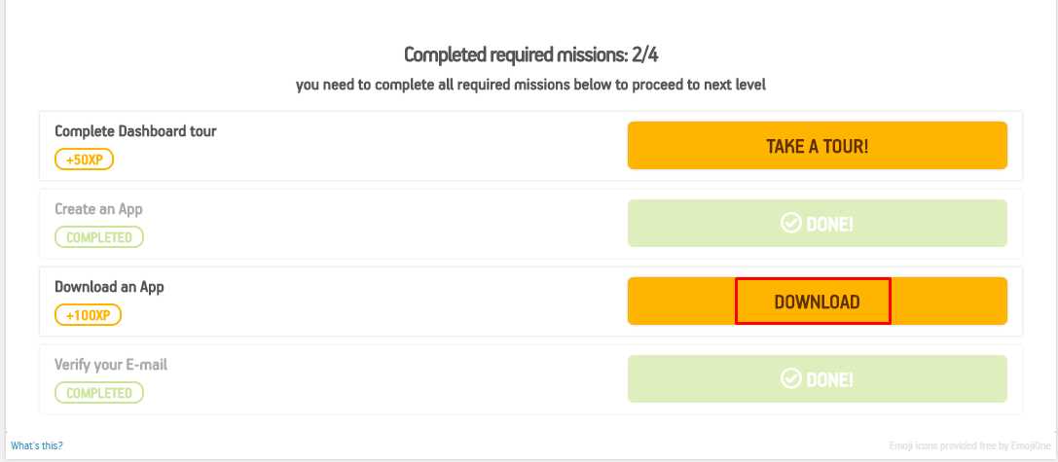1058x462 pixels.
Task: Open the "What's this?" link
Action: 37,445
